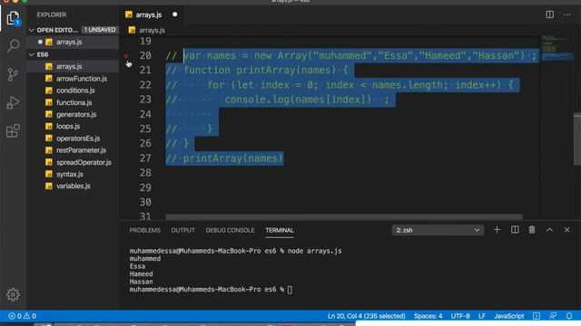
Task: Open the Manage gear menu
Action: (x=13, y=294)
